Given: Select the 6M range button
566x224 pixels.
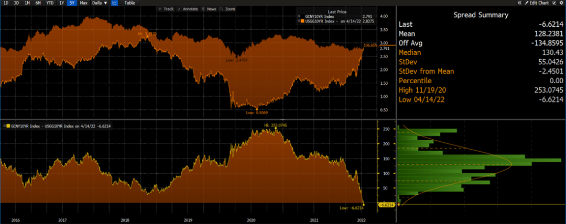Looking at the screenshot, I should (38, 3).
